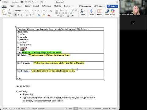Click the Bullets list icon
The height and width of the screenshot is (110, 147).
coord(56,10)
